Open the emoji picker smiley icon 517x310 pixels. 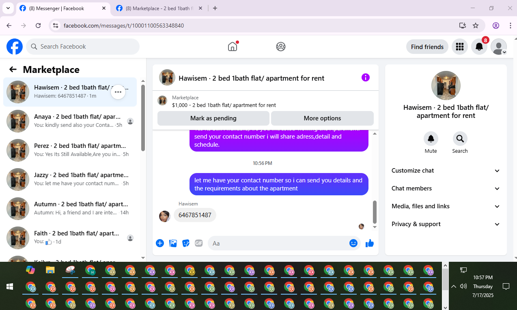pos(353,243)
